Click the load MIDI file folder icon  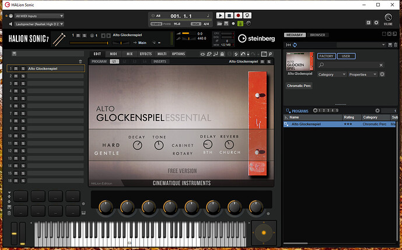(219, 23)
